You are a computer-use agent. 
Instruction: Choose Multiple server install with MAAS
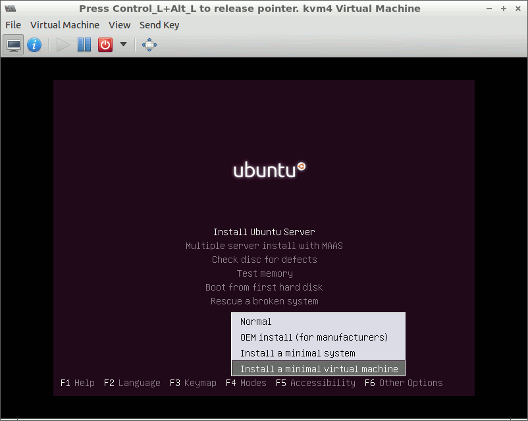[264, 246]
